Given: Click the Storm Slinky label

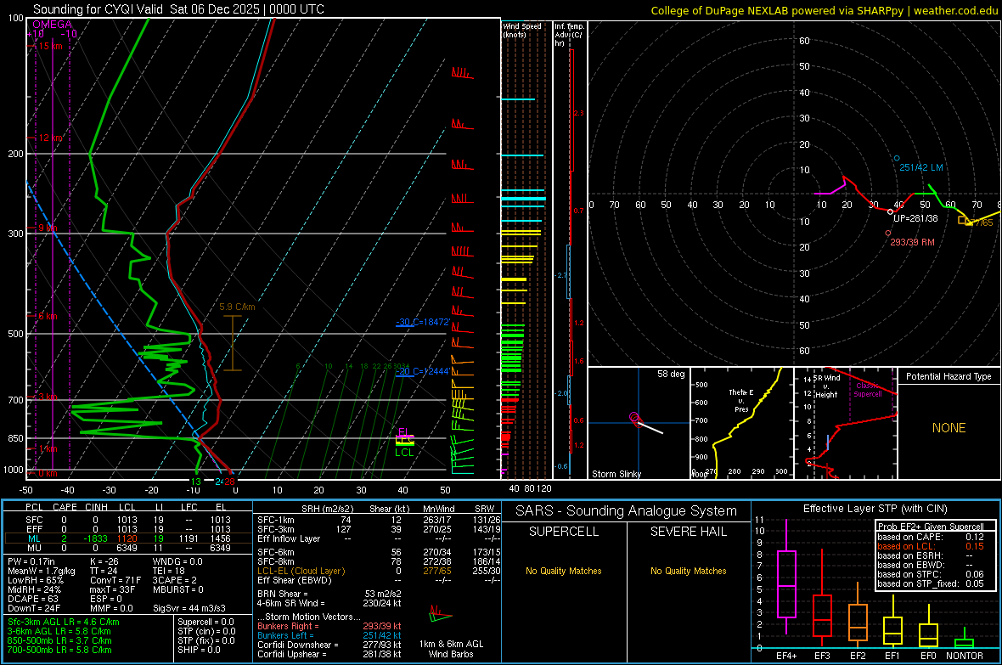Looking at the screenshot, I should pyautogui.click(x=616, y=474).
